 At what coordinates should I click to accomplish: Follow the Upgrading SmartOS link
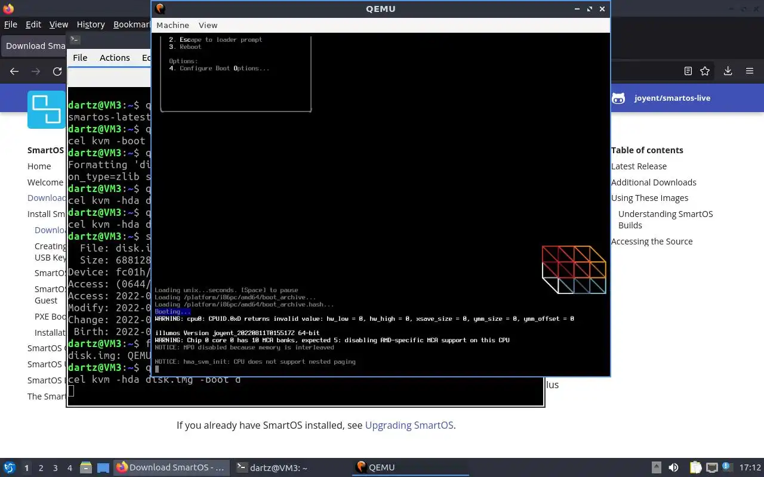point(409,425)
